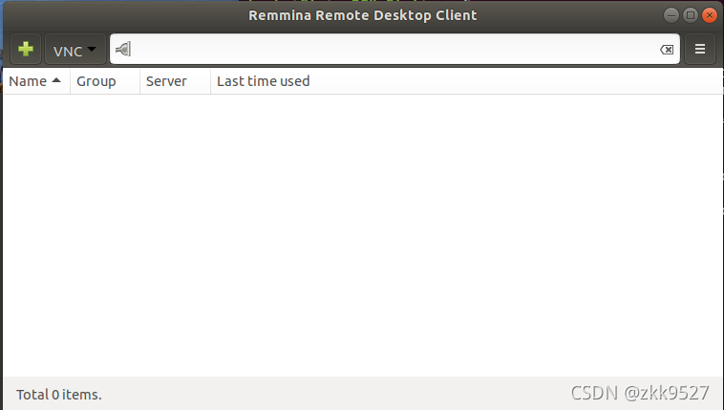Viewport: 724px width, 410px height.
Task: Sort the list by Name column
Action: [x=36, y=81]
